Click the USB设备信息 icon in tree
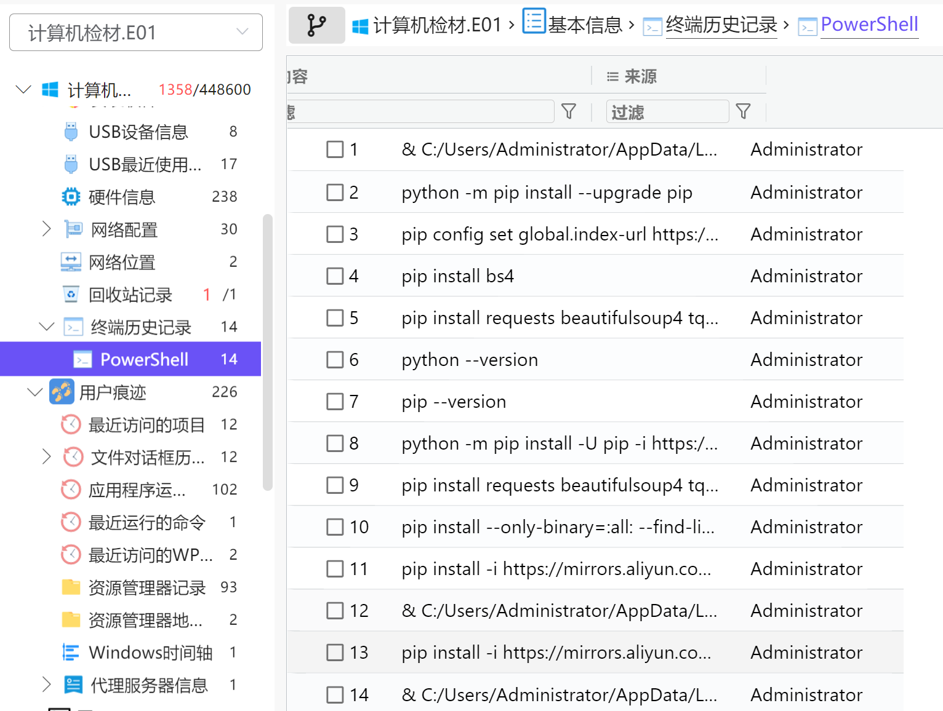Viewport: 943px width, 711px height. pos(71,132)
